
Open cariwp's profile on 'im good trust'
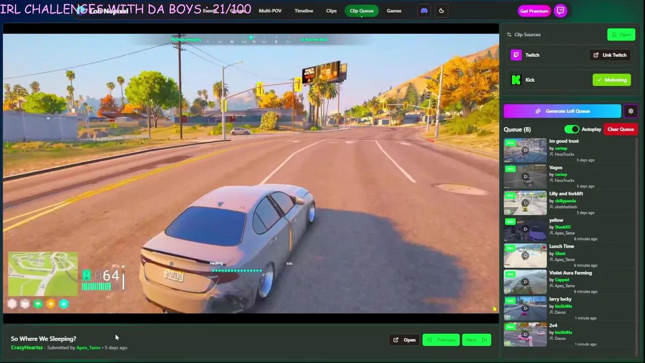point(561,148)
